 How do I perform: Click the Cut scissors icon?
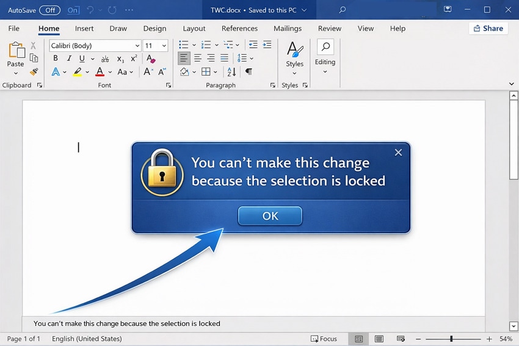coord(33,45)
